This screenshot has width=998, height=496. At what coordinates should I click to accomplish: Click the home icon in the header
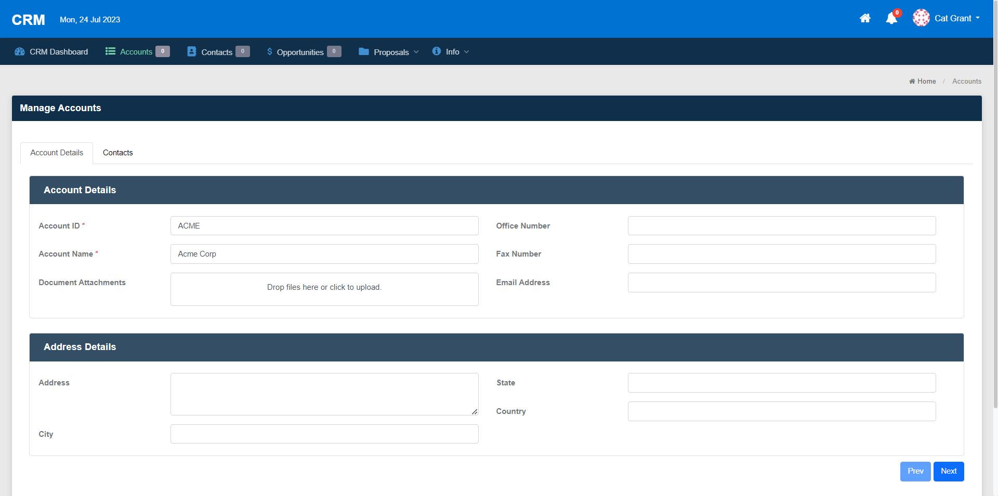coord(865,18)
